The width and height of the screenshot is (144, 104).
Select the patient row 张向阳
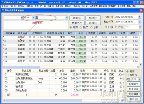[71, 57]
